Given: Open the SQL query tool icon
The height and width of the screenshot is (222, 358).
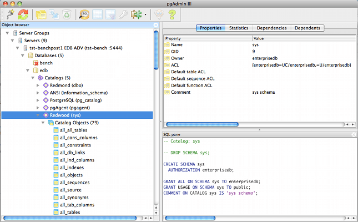Looking at the screenshot, I should pos(84,14).
